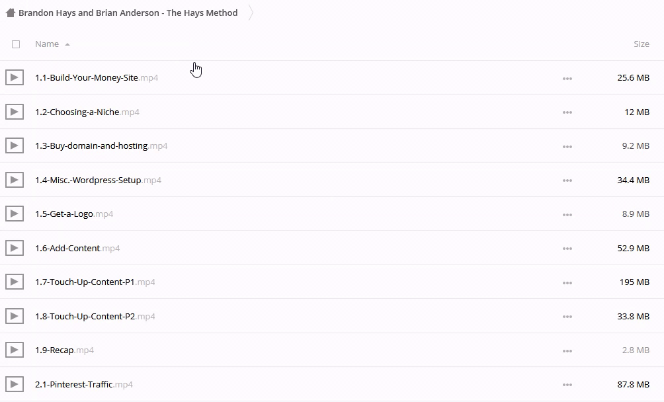Select the 1.9-Recap.mp4 row by its size
Viewport: 664px width, 402px height.
coord(636,350)
